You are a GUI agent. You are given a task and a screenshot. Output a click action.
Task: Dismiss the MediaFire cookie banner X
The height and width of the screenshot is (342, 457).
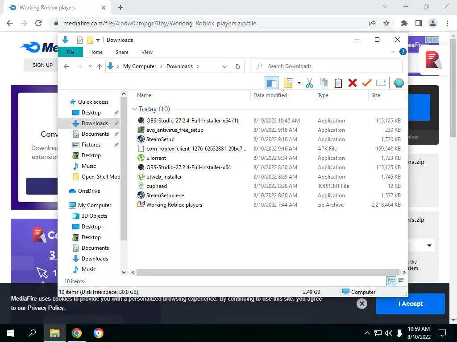(x=361, y=304)
